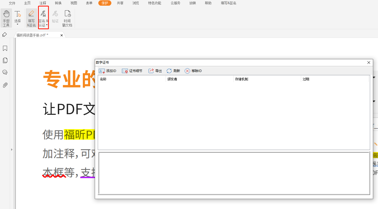Open the Bookmarks panel in sidebar

point(5,48)
